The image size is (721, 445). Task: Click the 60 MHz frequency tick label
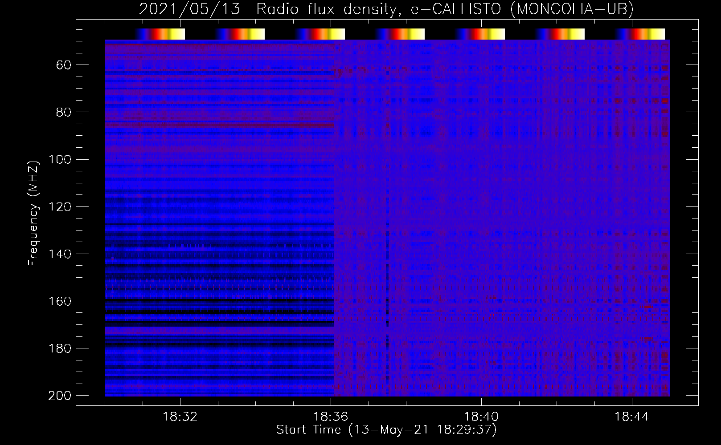pos(64,65)
